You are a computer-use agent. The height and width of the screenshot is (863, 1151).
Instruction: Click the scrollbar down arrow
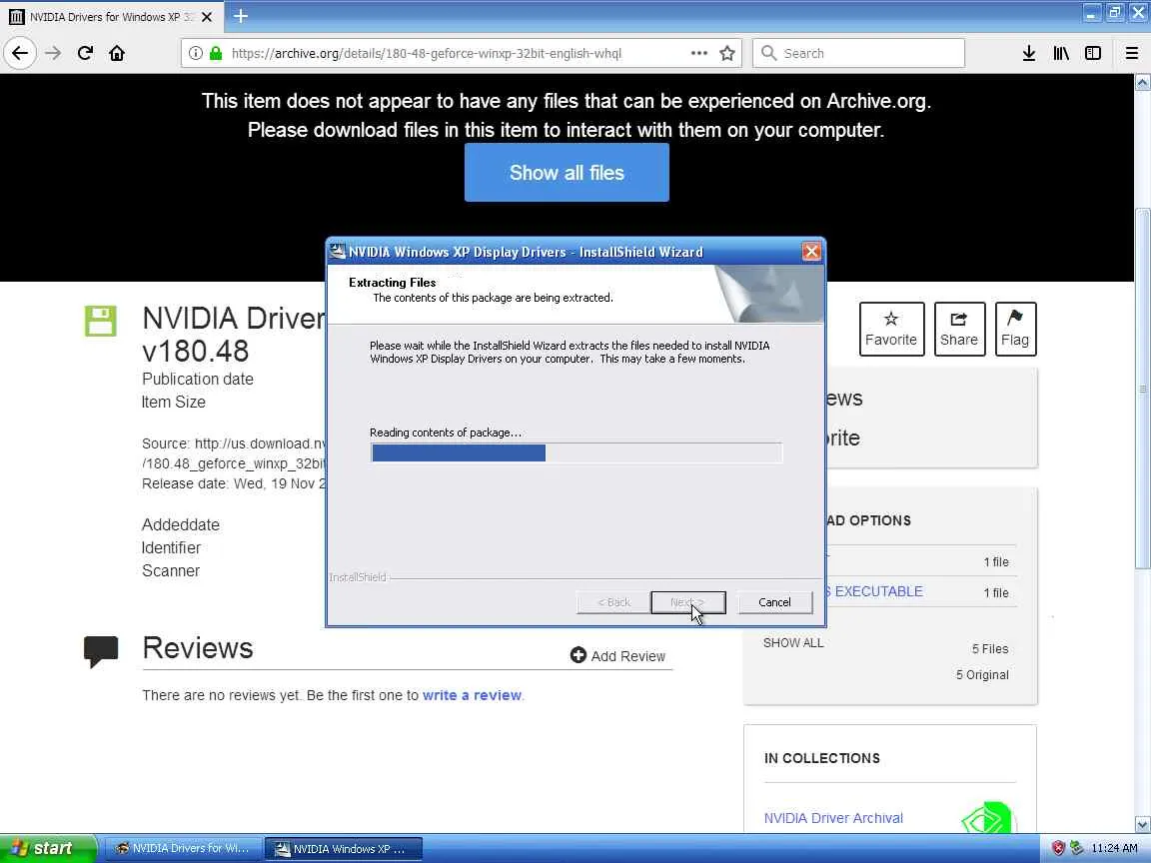click(x=1142, y=824)
